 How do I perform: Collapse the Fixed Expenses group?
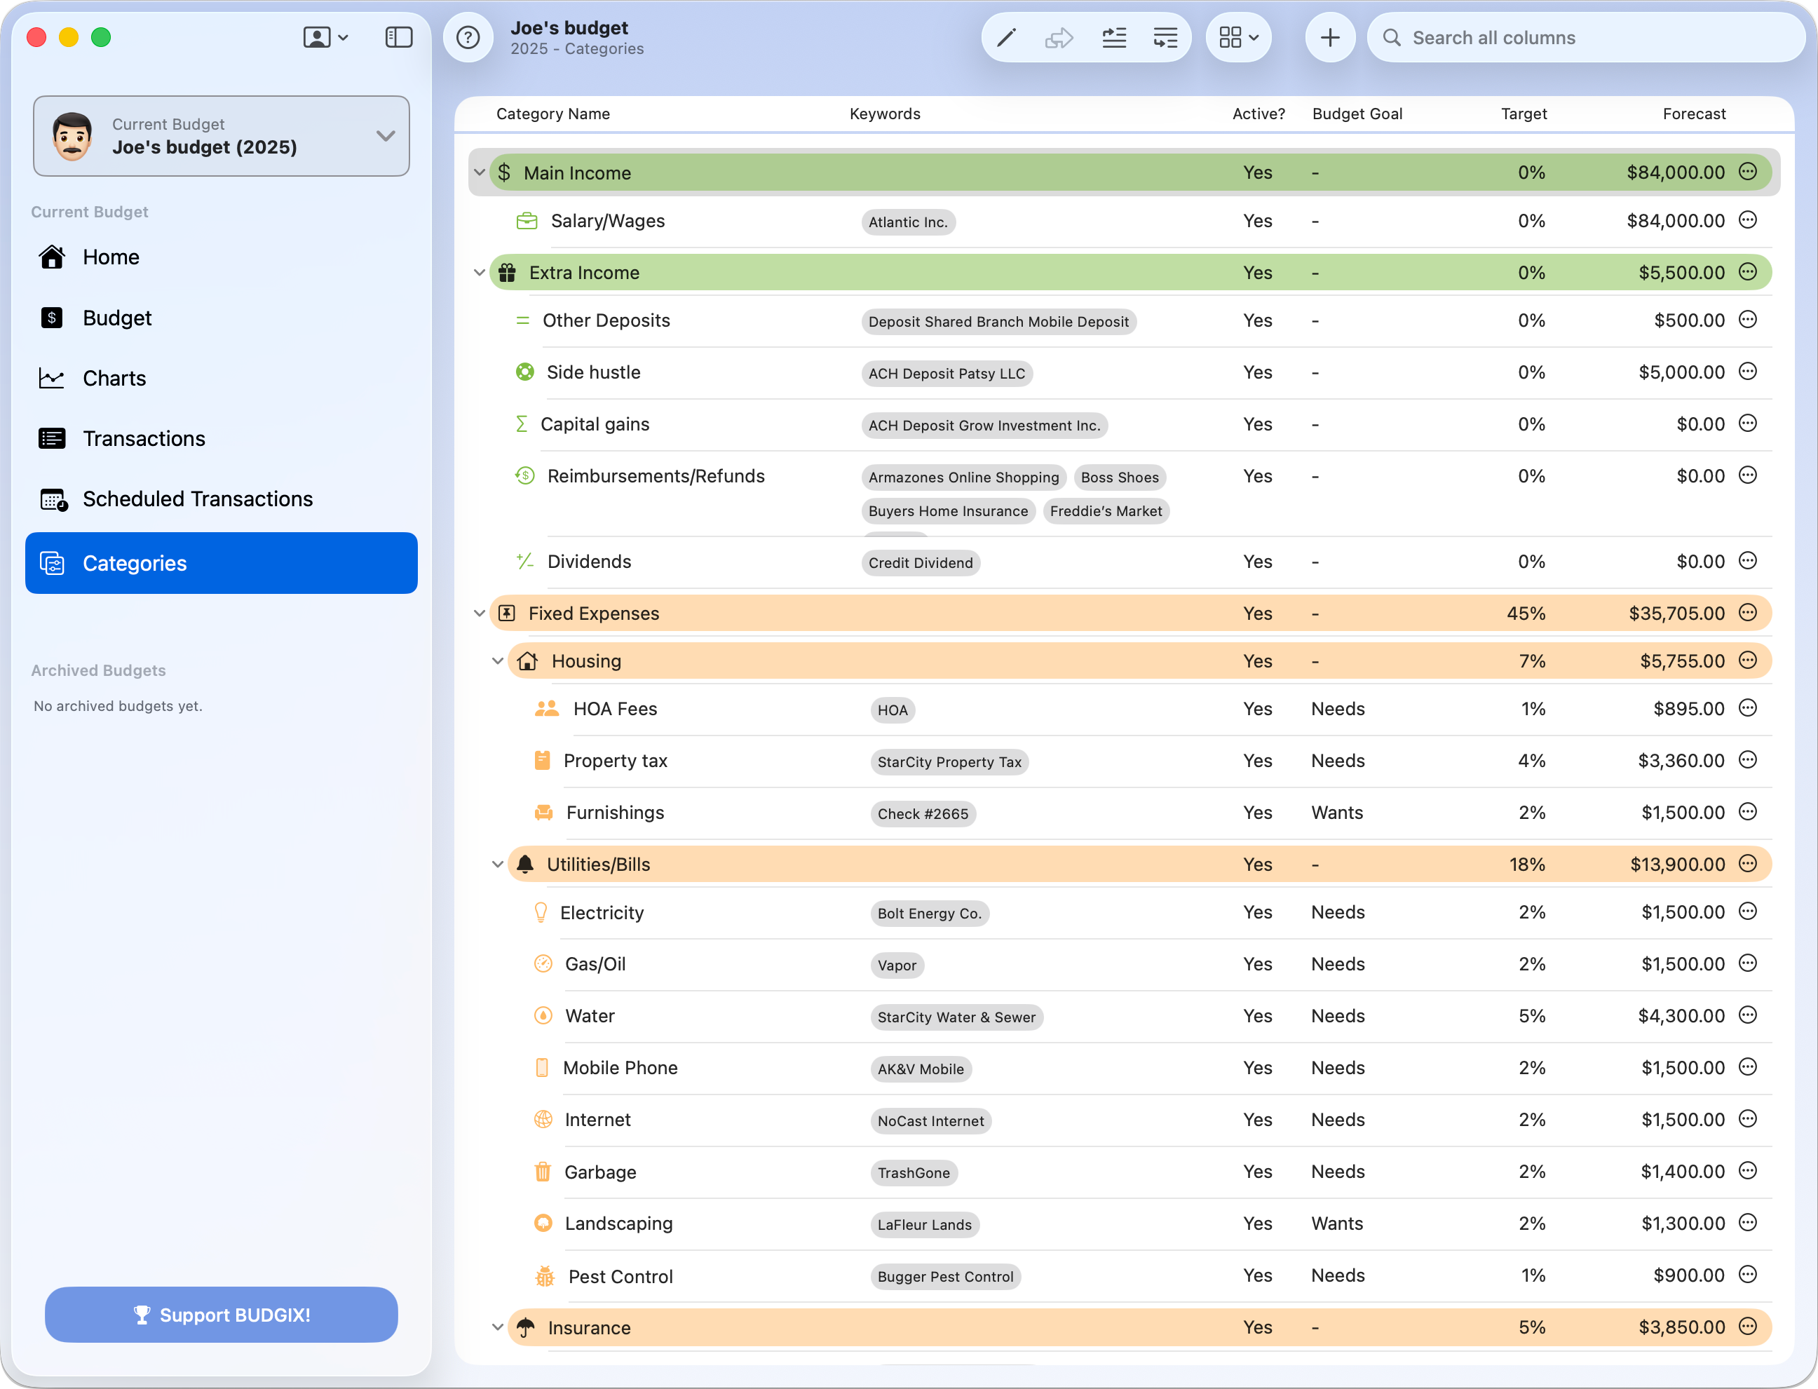(480, 613)
